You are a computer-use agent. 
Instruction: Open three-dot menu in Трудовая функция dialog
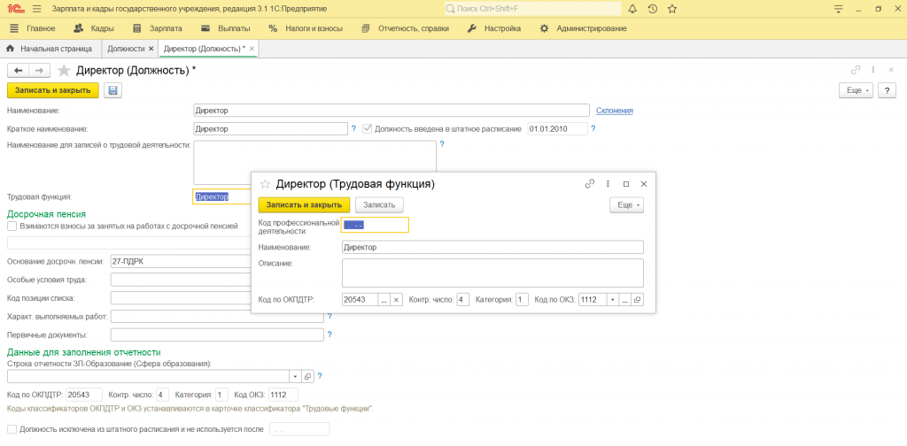[608, 184]
